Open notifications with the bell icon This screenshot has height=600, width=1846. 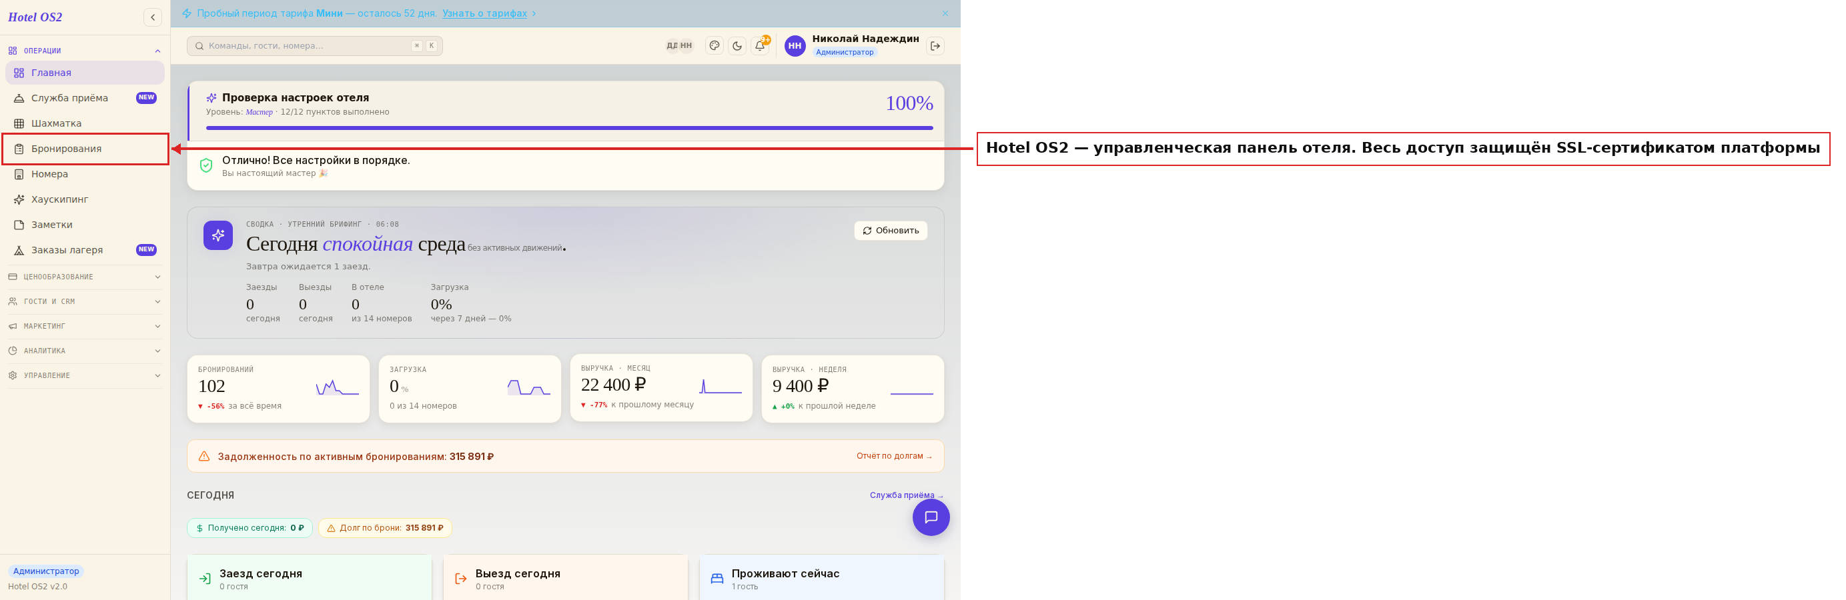click(760, 46)
